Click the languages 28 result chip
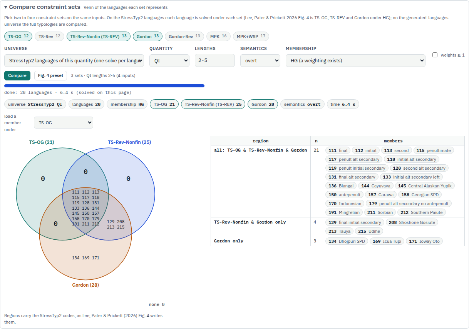This screenshot has width=469, height=329. point(86,104)
